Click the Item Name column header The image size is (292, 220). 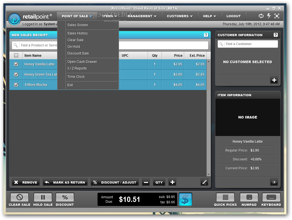(x=33, y=55)
